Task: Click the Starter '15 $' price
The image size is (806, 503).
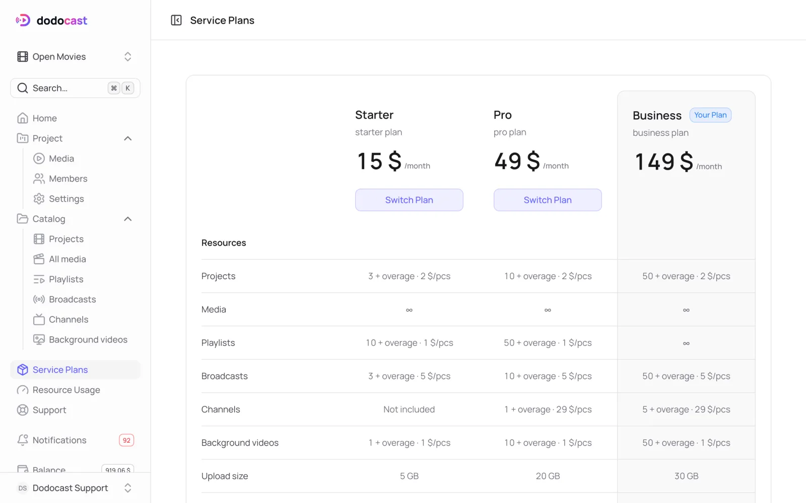Action: tap(379, 161)
